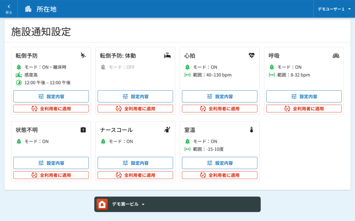Click the falling person icon on 転倒予防 card
The height and width of the screenshot is (221, 355).
point(83,55)
